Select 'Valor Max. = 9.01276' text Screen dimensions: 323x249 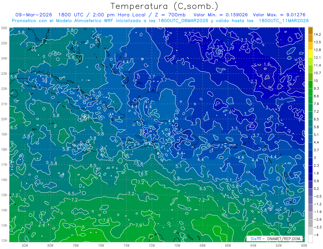(279, 15)
